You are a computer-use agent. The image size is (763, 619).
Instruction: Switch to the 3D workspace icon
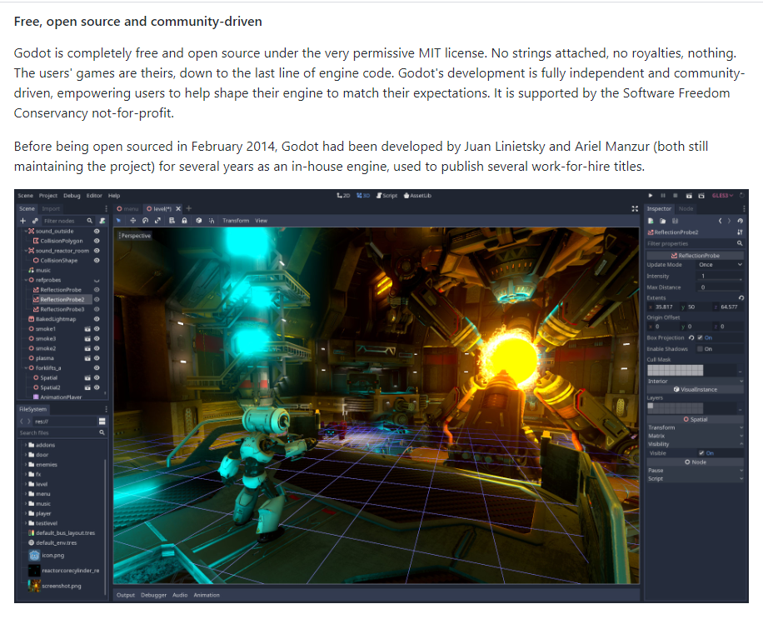(362, 196)
